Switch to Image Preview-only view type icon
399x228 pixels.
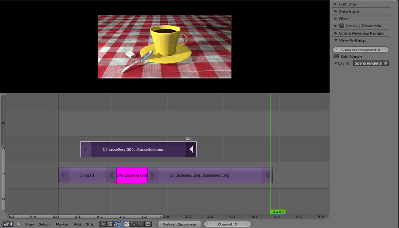click(110, 224)
